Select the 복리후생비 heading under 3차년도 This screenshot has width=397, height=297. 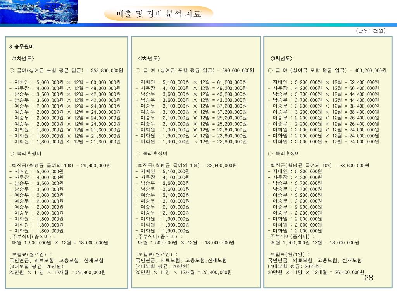[284, 154]
